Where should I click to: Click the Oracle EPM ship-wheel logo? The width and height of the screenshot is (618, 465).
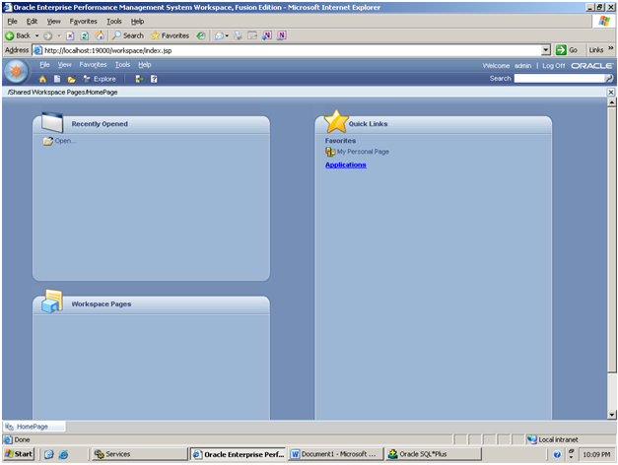pyautogui.click(x=16, y=71)
